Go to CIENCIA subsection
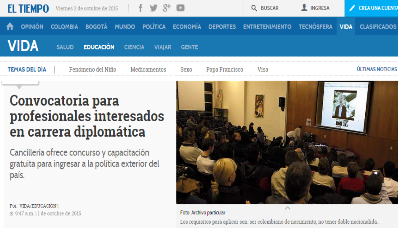398x228 pixels. [134, 47]
